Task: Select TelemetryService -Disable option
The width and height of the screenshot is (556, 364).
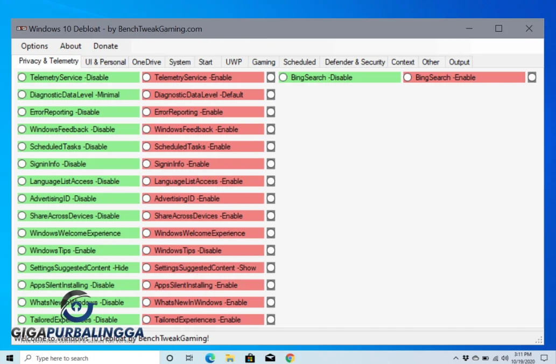Action: 79,77
